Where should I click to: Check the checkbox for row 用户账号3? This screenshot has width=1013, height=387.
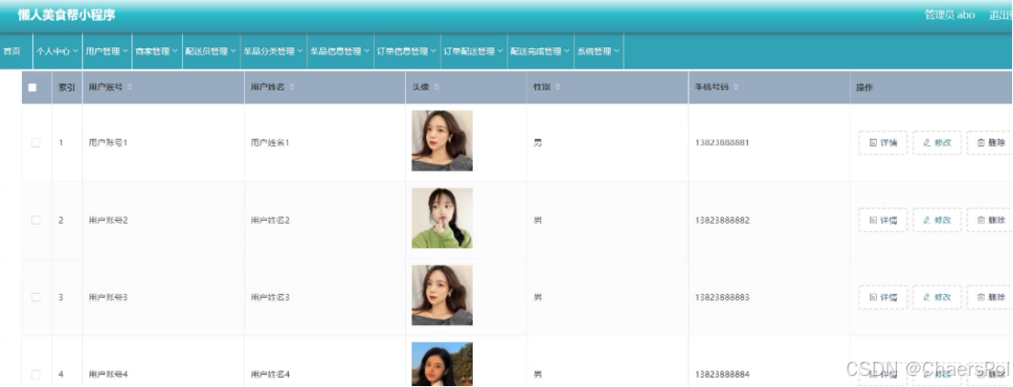[36, 298]
